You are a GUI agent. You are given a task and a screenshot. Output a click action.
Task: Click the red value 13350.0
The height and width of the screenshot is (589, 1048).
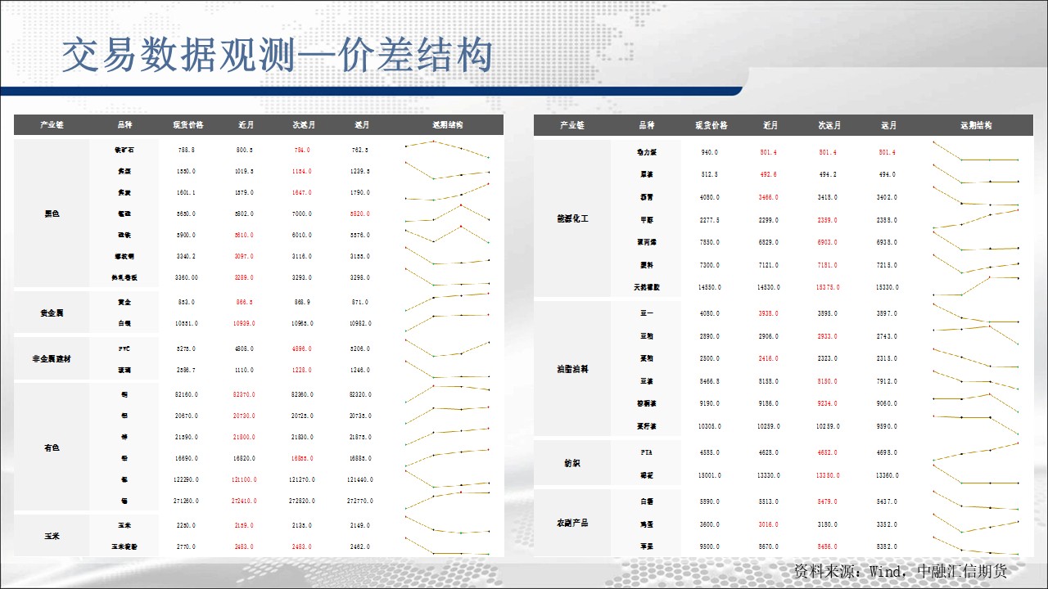(828, 475)
